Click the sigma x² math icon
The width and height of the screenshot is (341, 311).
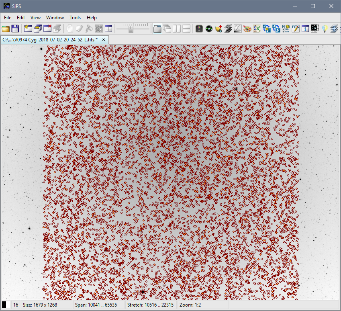[257, 29]
